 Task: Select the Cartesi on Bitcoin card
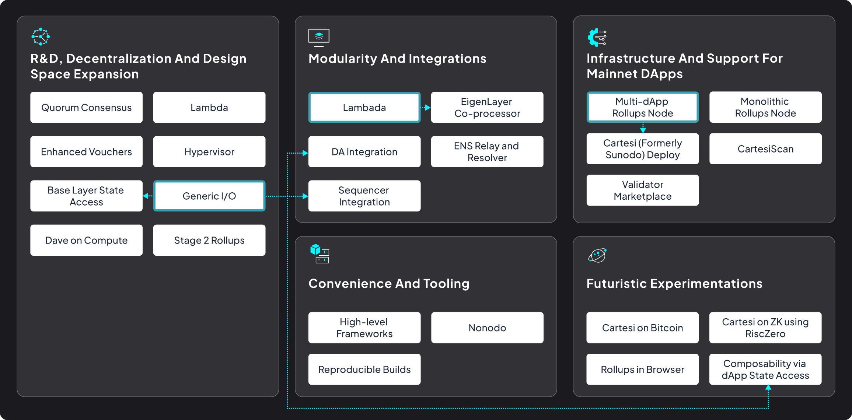[x=643, y=328]
